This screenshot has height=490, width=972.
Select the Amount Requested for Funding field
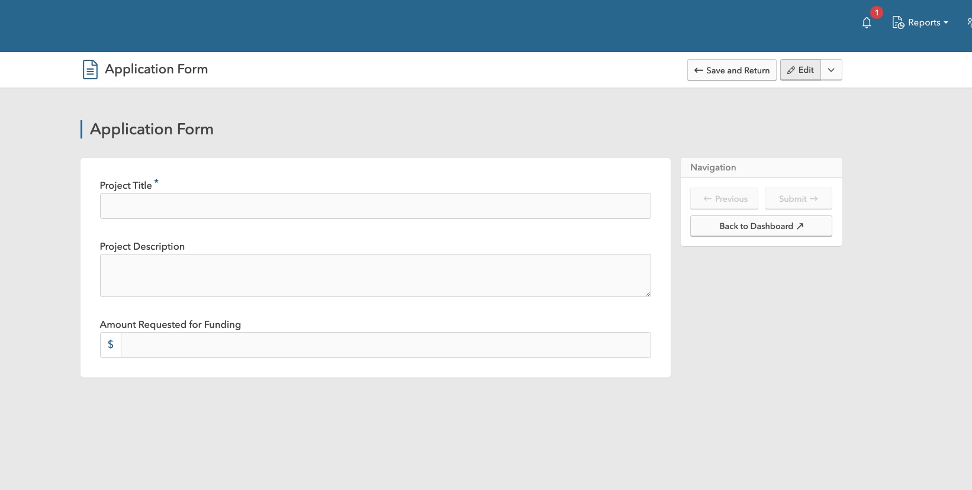pyautogui.click(x=385, y=345)
